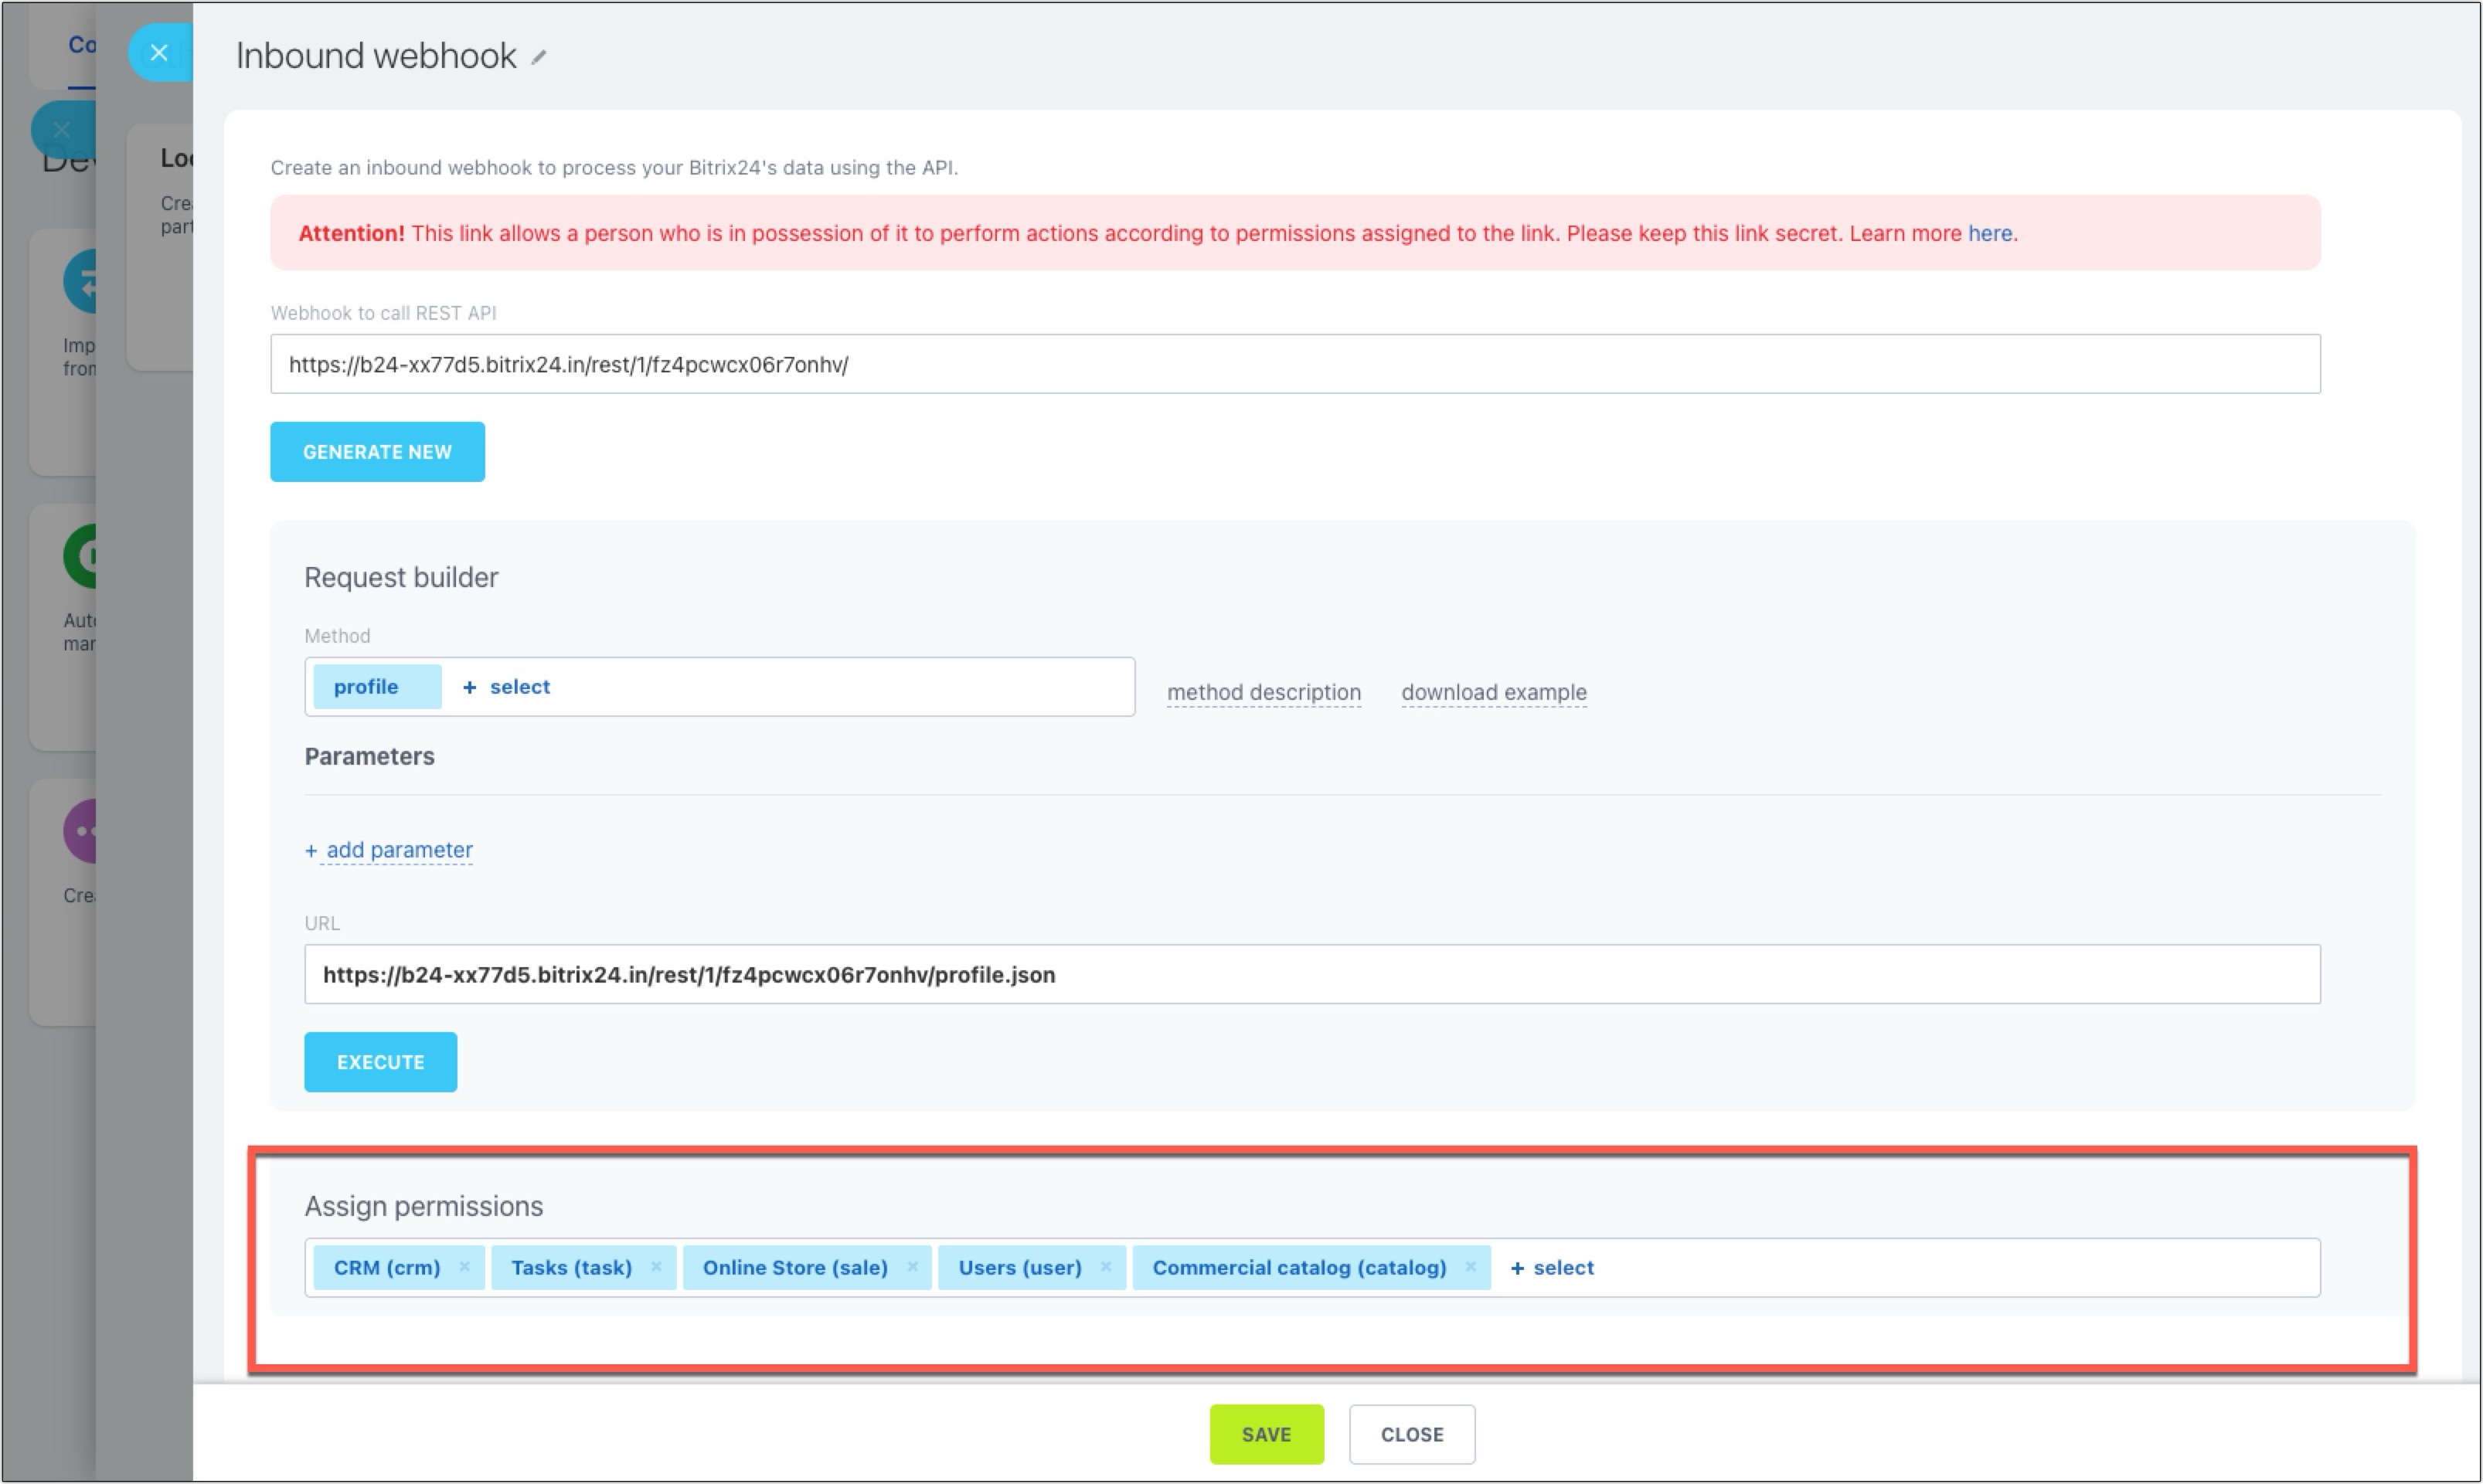This screenshot has height=1484, width=2483.
Task: Open the method description link
Action: (x=1264, y=692)
